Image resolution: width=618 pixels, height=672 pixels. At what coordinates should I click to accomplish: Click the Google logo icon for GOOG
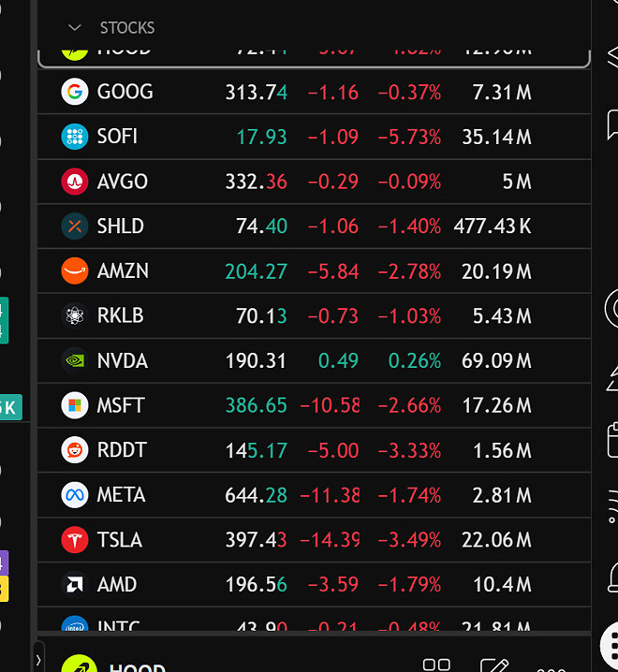75,92
